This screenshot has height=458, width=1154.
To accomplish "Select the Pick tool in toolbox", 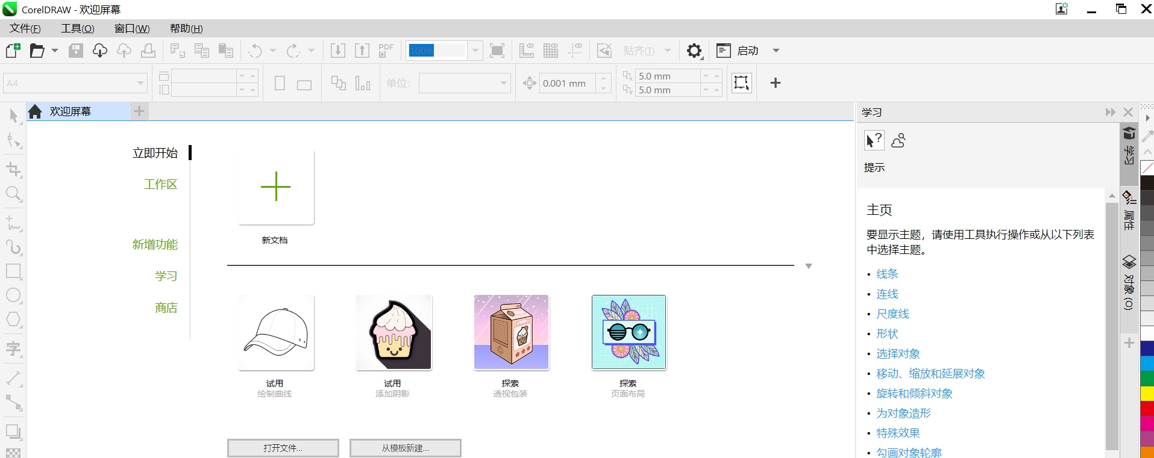I will point(14,116).
